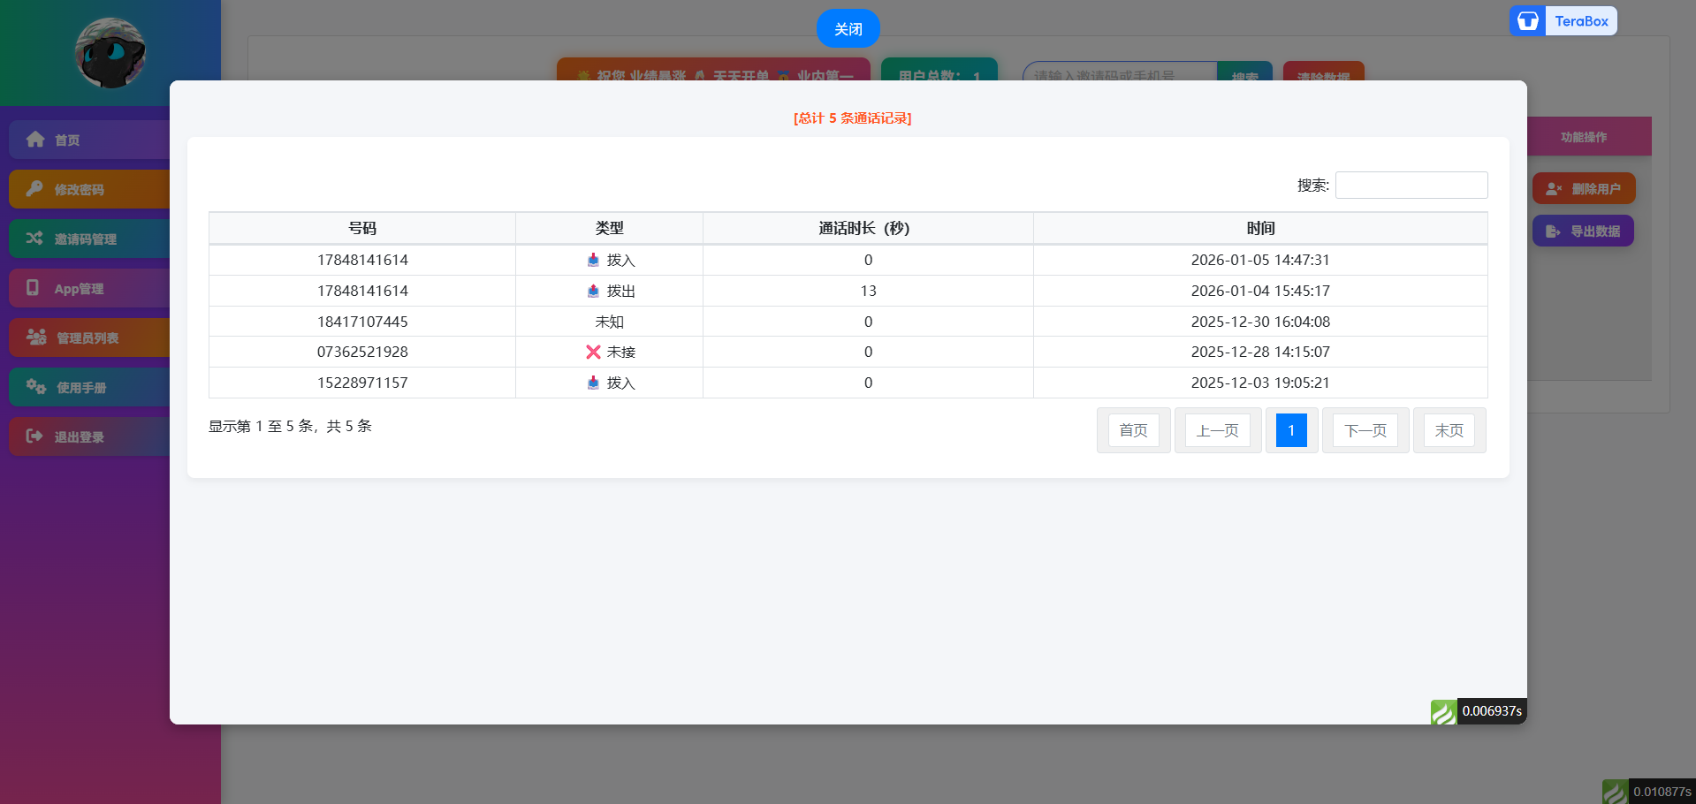The image size is (1696, 804).
Task: Click the gear icon next to 使用手册
Action: tap(35, 386)
